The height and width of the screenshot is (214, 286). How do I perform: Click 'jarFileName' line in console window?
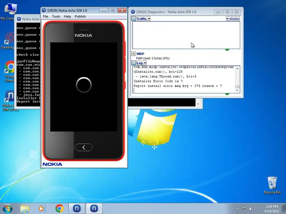28,61
